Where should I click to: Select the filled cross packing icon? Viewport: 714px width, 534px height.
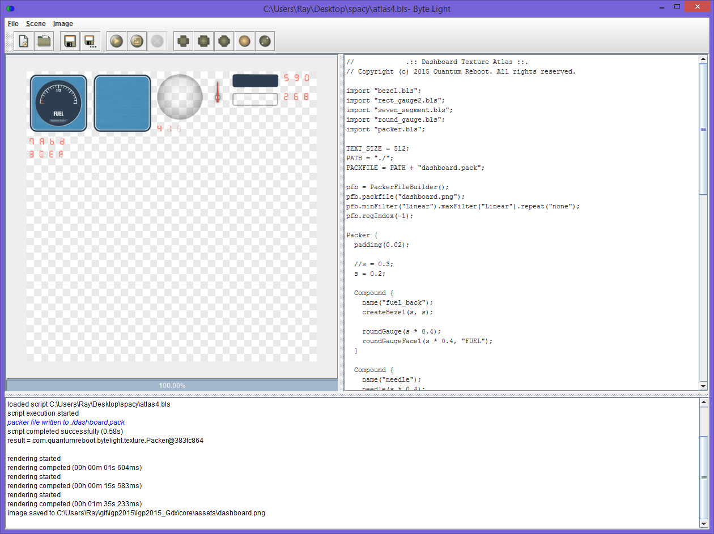point(203,41)
